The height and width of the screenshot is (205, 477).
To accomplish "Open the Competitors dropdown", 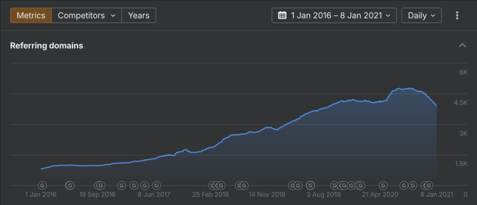I will click(x=86, y=15).
